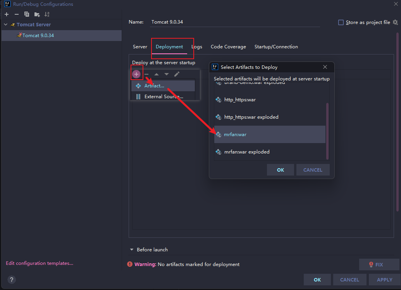Image resolution: width=401 pixels, height=290 pixels.
Task: Switch to the Logs tab
Action: (x=197, y=47)
